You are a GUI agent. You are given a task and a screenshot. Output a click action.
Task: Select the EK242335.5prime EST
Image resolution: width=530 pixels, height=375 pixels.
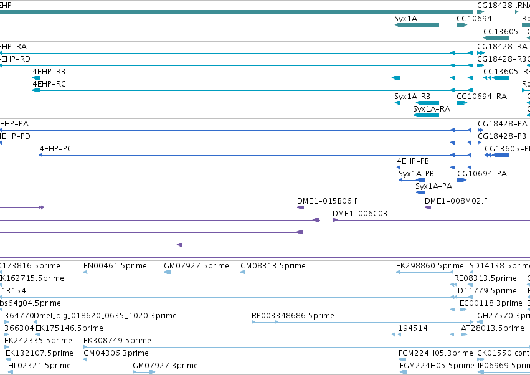[7, 348]
